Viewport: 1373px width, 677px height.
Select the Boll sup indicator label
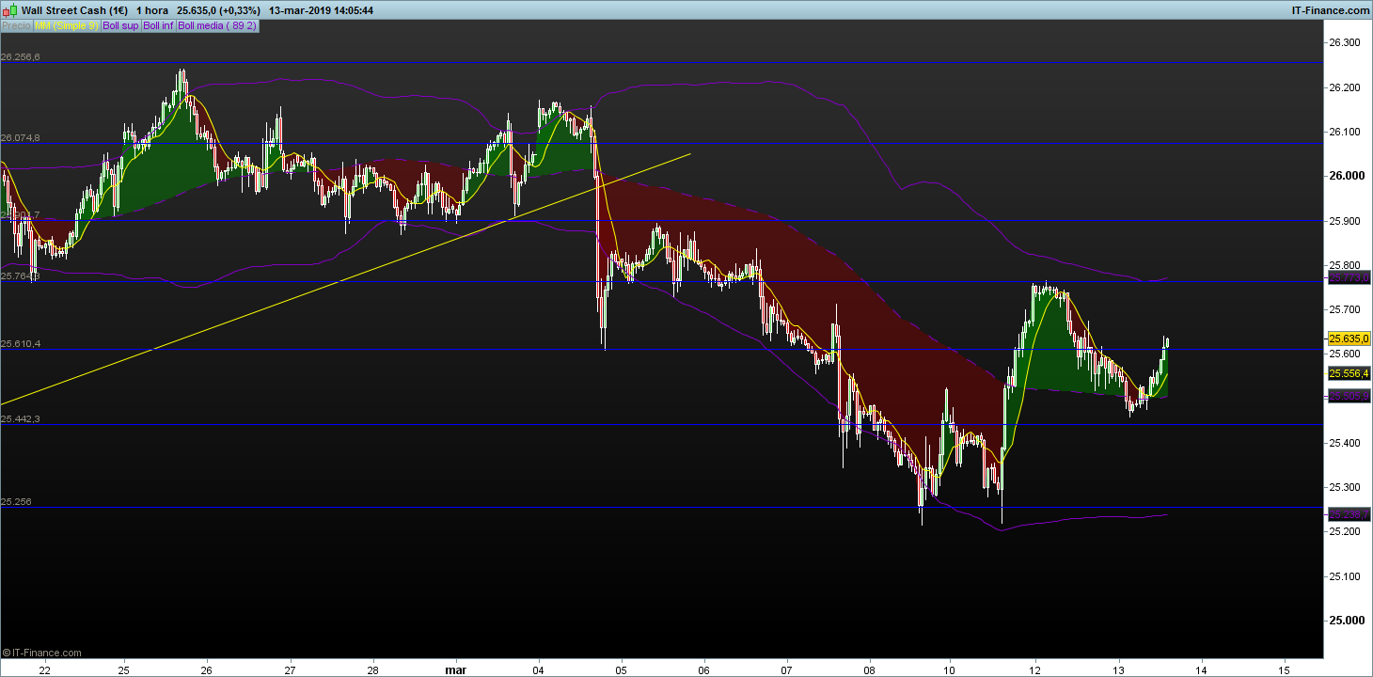[120, 26]
